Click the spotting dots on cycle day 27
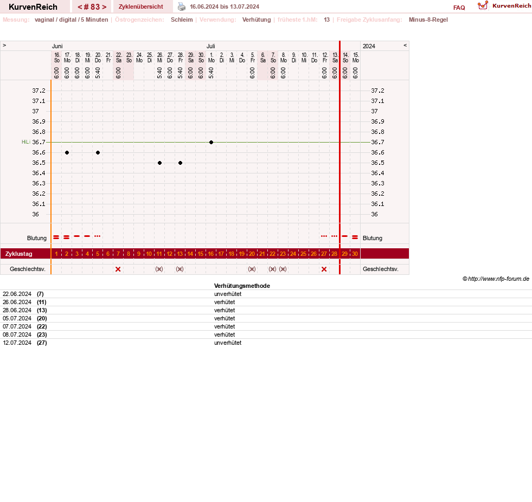Viewport: 532px width, 502px height. pyautogui.click(x=324, y=236)
